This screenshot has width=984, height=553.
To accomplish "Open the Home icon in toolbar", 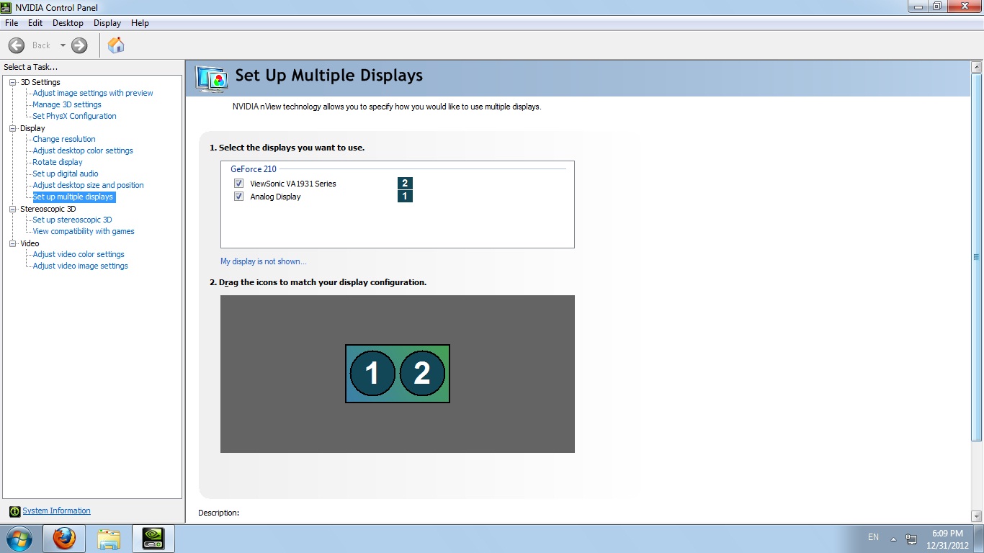I will (116, 45).
